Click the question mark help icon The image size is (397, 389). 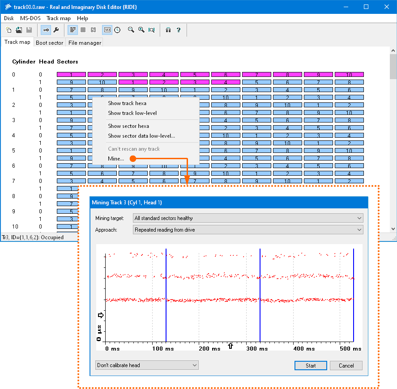coord(179,30)
